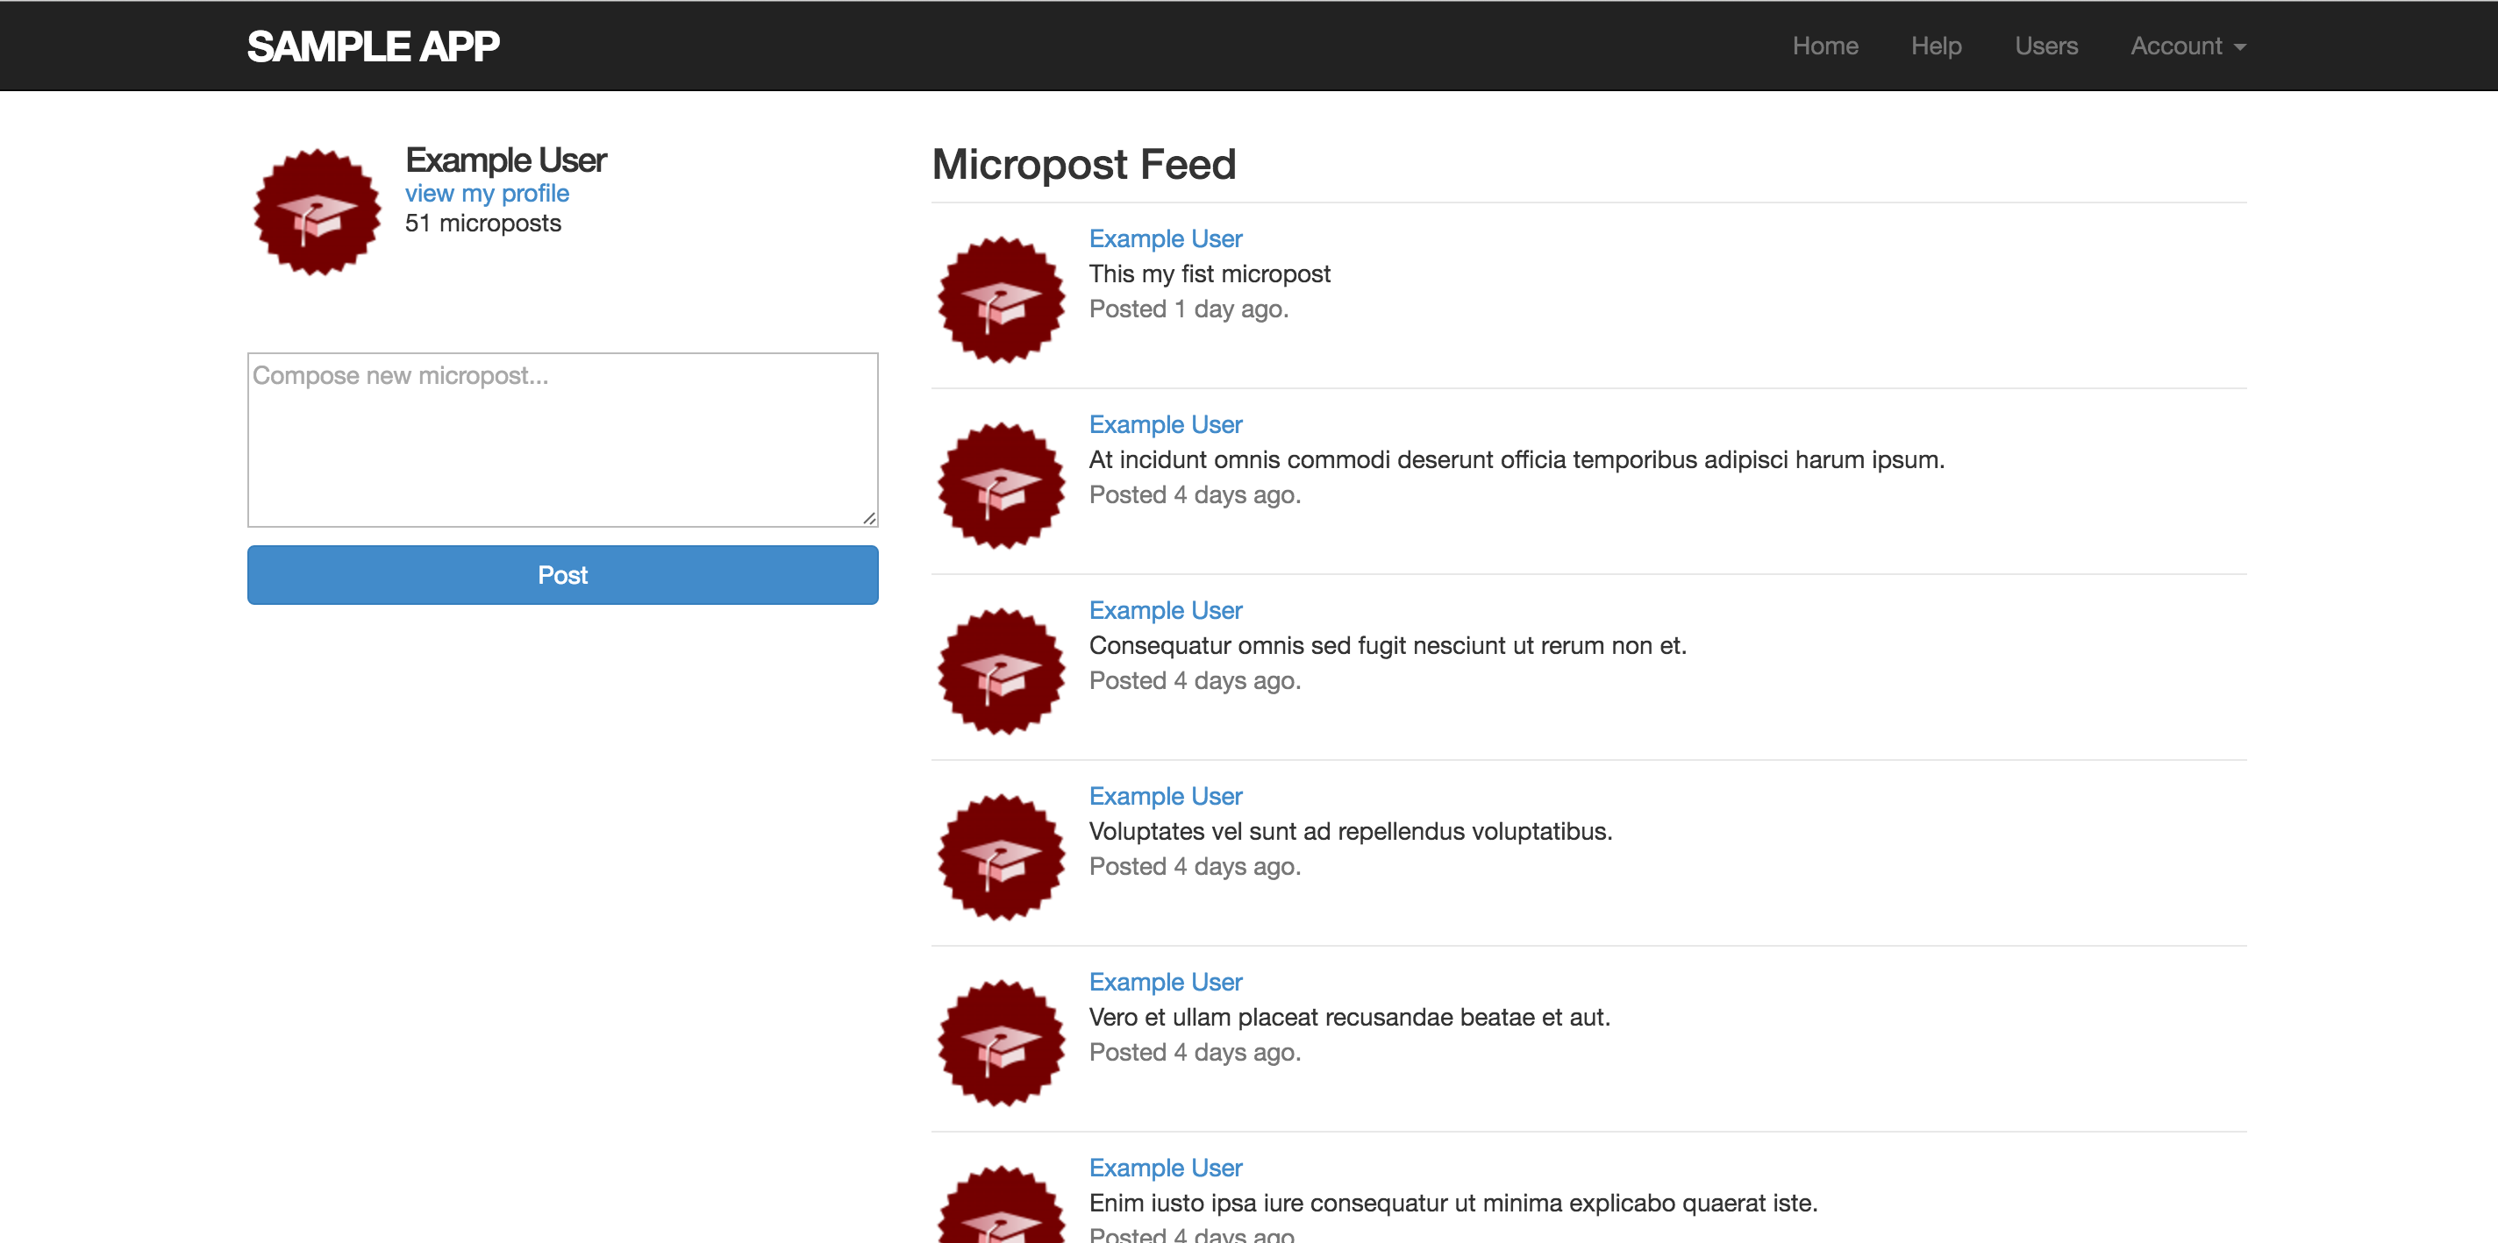Viewport: 2498px width, 1243px height.
Task: Open Example User link above "Voluptates vel" post
Action: tap(1165, 796)
